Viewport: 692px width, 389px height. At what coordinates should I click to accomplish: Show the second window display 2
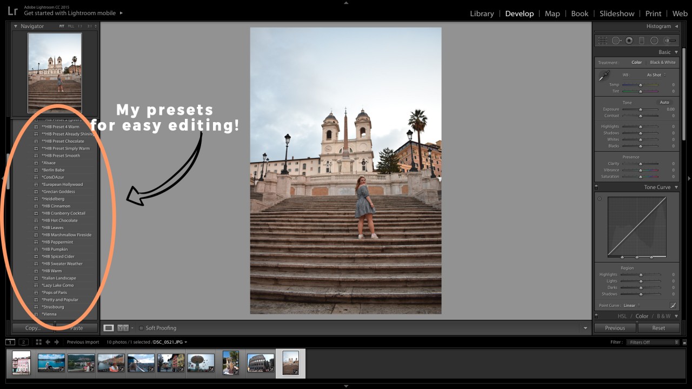(23, 342)
